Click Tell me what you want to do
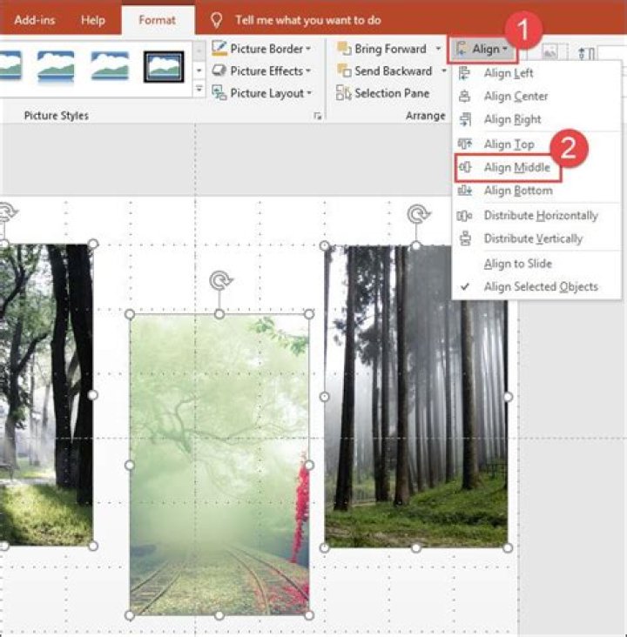 coord(308,20)
